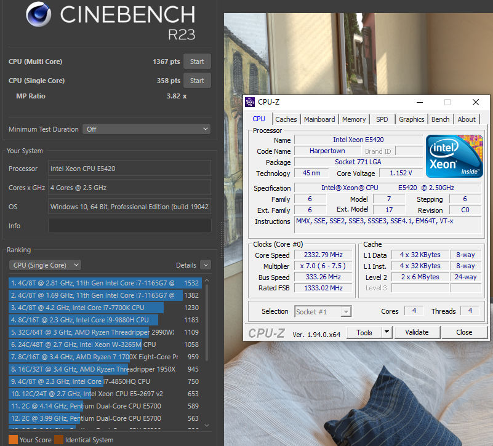Click the Harpertown code name value

pyautogui.click(x=327, y=151)
